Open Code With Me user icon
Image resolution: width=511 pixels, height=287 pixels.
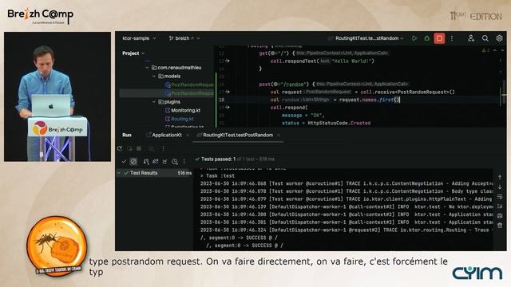tap(471, 38)
